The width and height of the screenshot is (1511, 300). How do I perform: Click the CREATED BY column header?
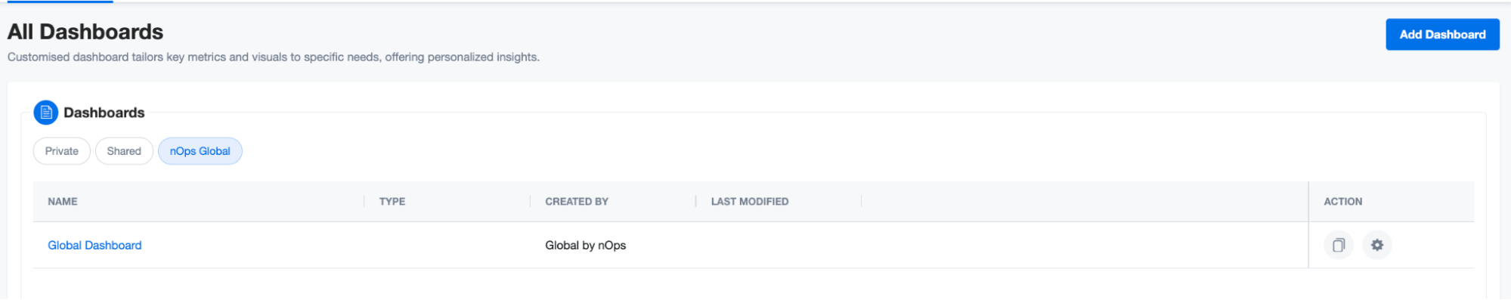[x=577, y=202]
